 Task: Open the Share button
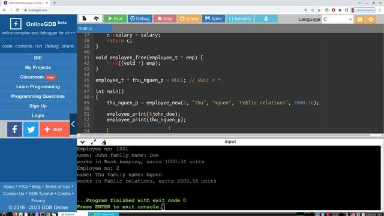pyautogui.click(x=189, y=19)
